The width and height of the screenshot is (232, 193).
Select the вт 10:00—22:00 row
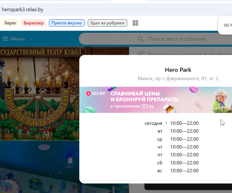click(178, 131)
